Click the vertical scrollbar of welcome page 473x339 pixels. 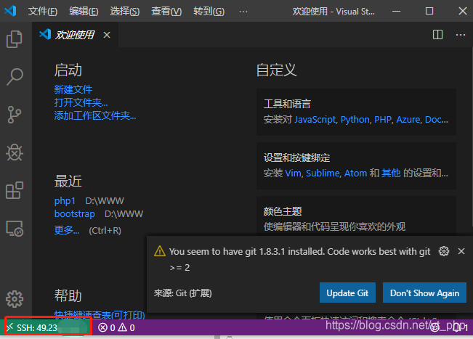[x=472, y=137]
